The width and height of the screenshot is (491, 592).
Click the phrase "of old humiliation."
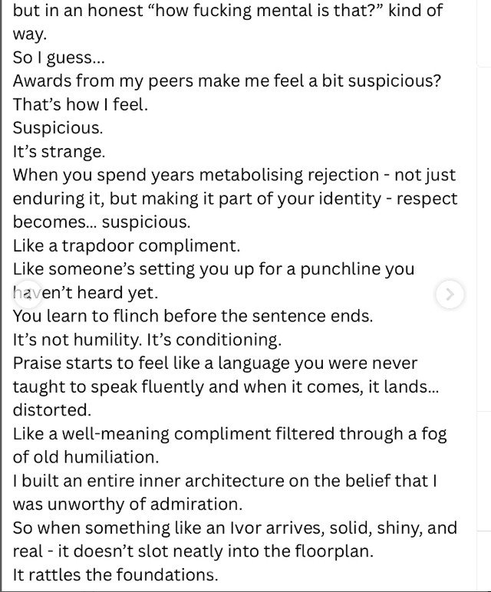86,457
